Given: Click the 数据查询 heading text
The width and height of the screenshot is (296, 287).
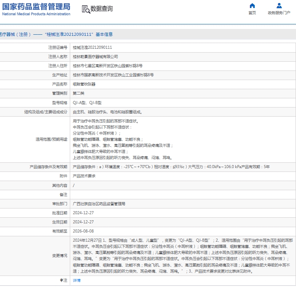Looking at the screenshot, I should point(101,9).
